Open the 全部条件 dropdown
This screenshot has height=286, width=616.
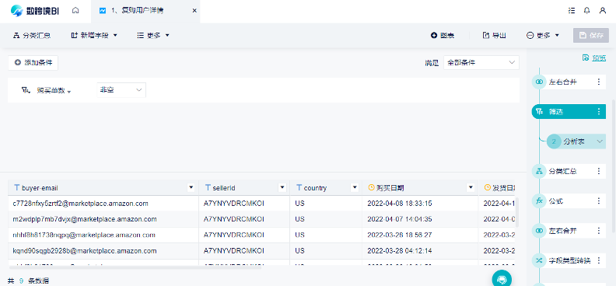point(481,62)
